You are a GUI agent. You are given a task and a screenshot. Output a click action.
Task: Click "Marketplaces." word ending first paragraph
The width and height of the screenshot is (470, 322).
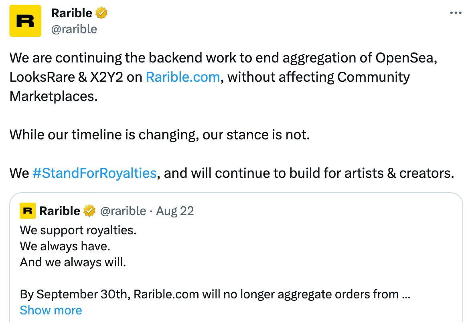point(53,96)
